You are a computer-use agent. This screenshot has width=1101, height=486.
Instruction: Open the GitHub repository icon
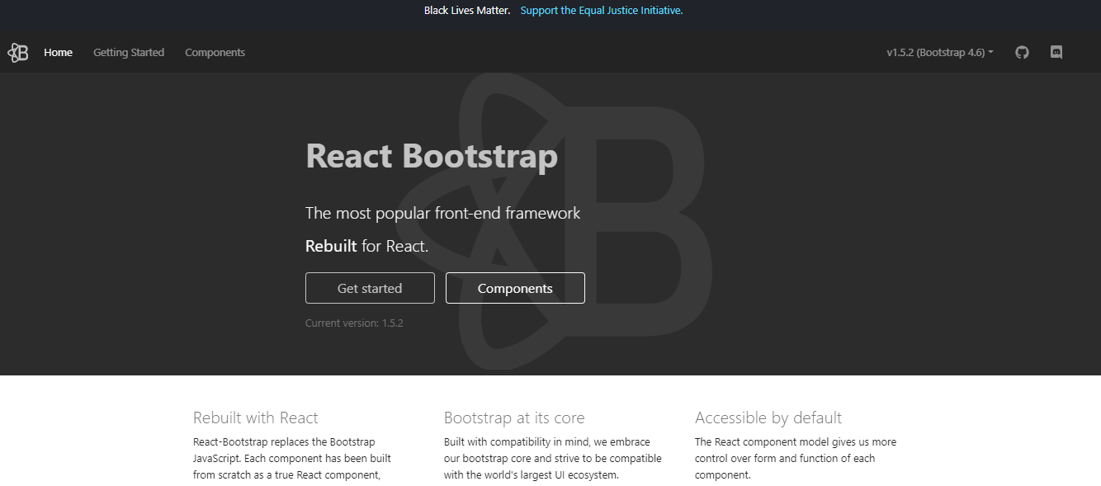coord(1022,53)
